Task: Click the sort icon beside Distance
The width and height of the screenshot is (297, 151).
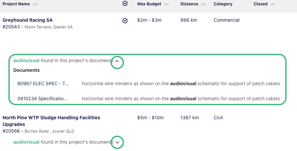Action: 204,4
